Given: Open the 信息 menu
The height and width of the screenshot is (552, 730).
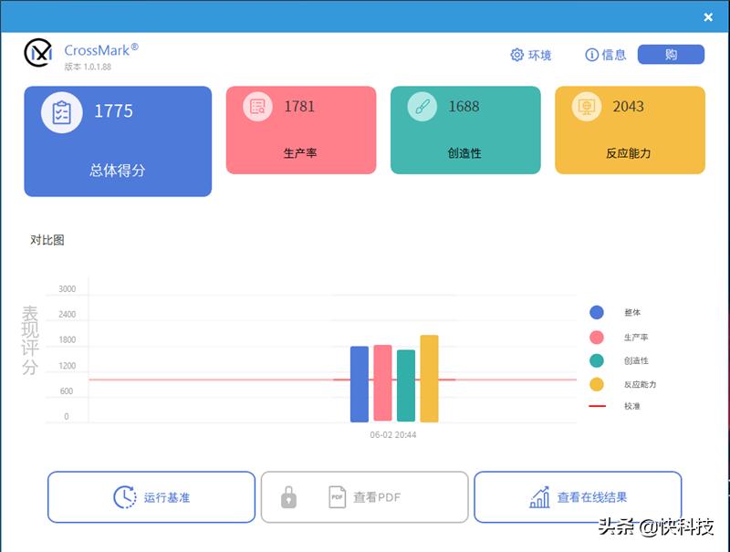Looking at the screenshot, I should pos(607,55).
